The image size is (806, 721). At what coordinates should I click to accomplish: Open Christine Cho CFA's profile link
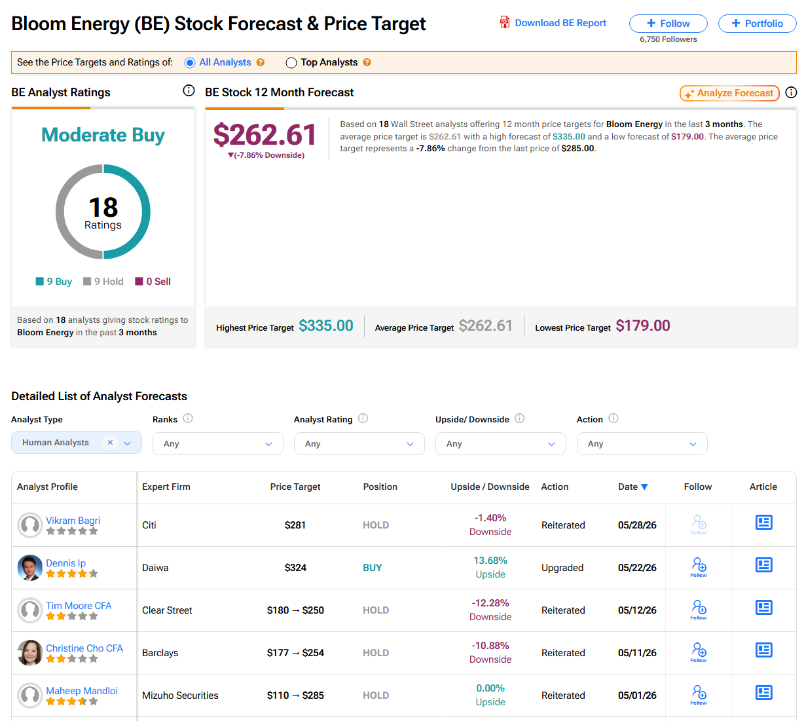pyautogui.click(x=84, y=648)
